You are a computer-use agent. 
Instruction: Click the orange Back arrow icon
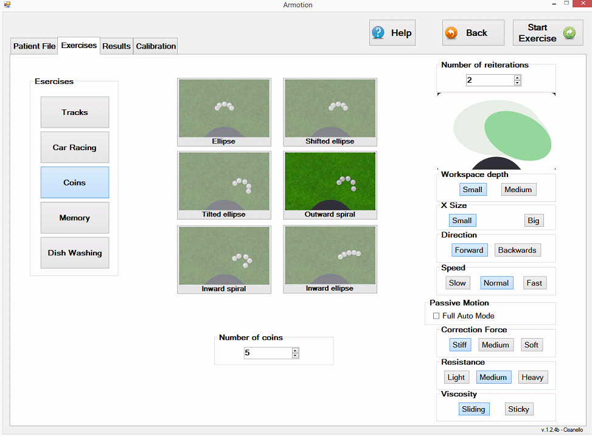(451, 33)
